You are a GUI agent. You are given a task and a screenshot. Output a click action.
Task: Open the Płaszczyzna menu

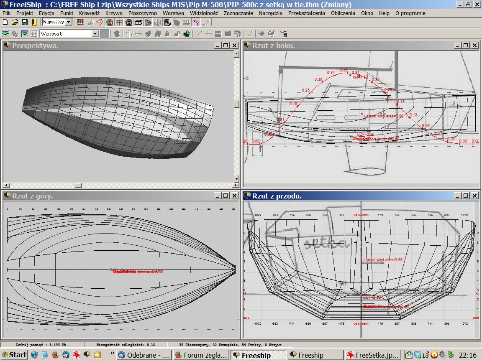(143, 13)
